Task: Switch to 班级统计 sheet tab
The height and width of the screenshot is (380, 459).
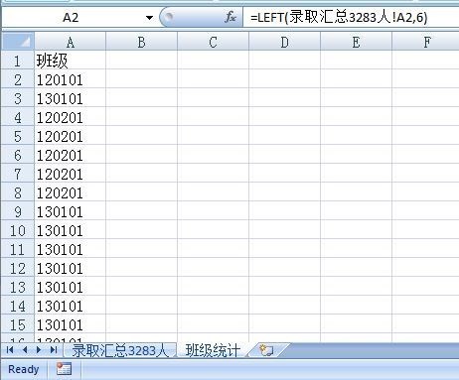Action: coord(213,350)
